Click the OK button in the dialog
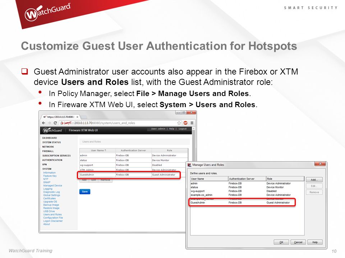The image size is (345, 258). (281, 242)
